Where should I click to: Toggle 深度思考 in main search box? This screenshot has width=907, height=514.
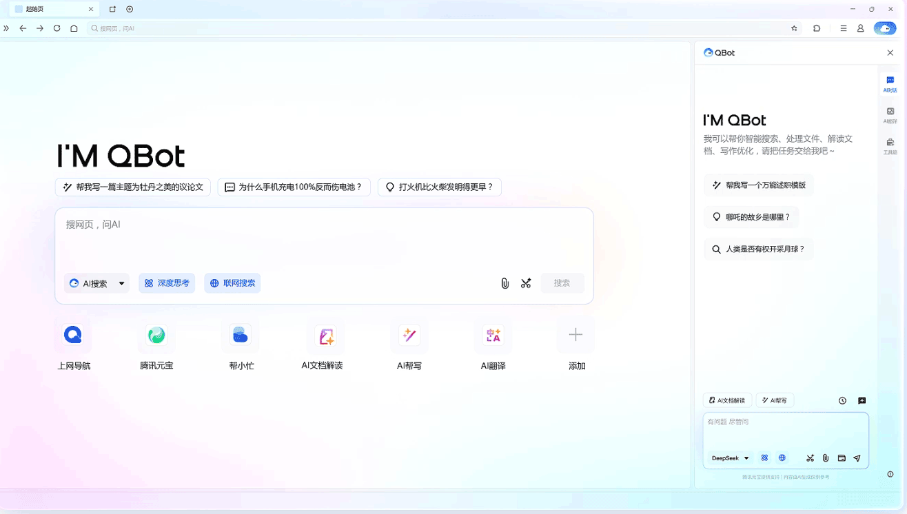[x=167, y=283]
